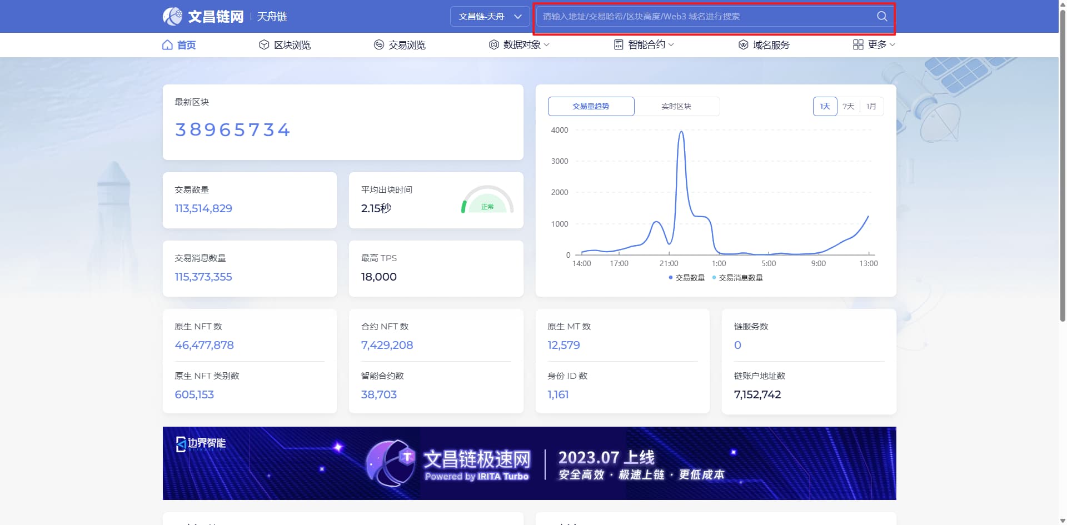Select the 1天 time range
1067x525 pixels.
tap(825, 106)
